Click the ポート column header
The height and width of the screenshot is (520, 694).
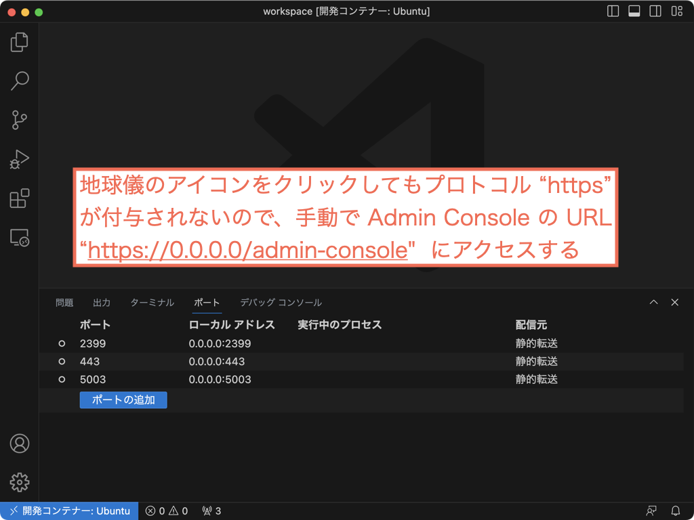[x=95, y=325]
